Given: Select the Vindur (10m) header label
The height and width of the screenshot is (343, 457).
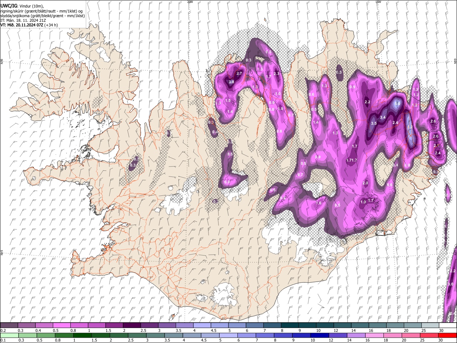Looking at the screenshot, I should pos(31,6).
